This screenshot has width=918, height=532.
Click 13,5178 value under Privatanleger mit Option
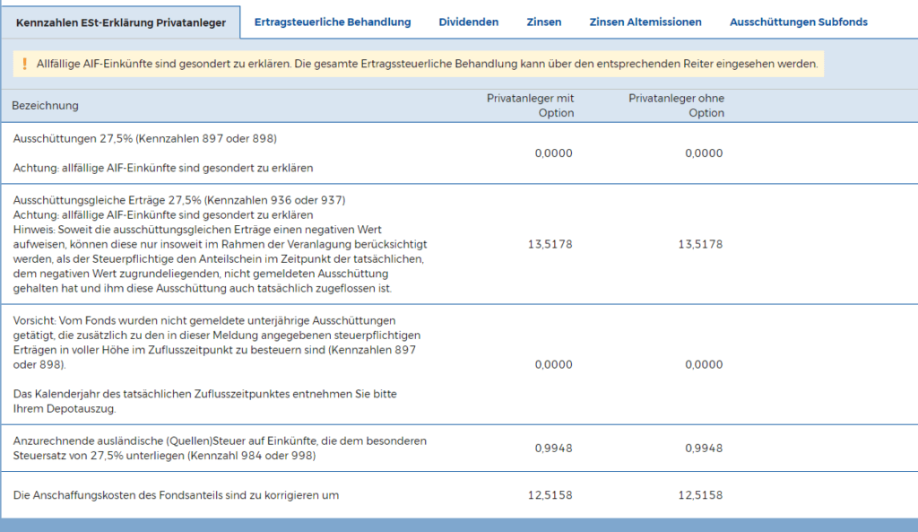coord(550,244)
